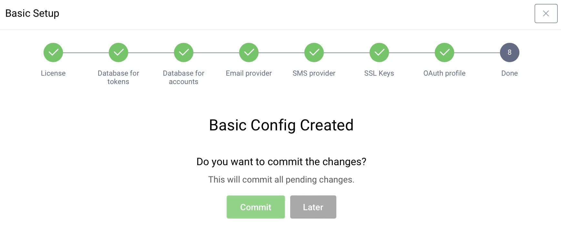This screenshot has height=226, width=561.
Task: Click the OAuth profile step label
Action: coord(444,73)
